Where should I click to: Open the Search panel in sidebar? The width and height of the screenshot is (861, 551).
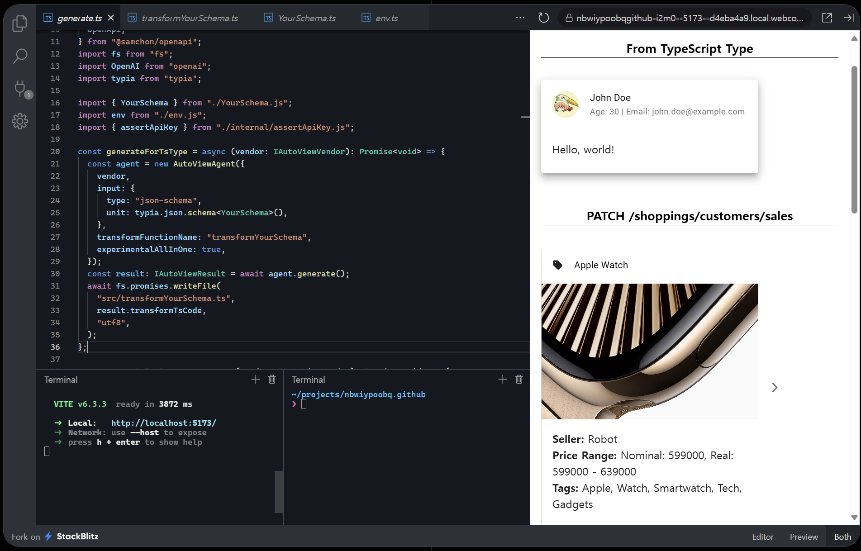(x=19, y=56)
